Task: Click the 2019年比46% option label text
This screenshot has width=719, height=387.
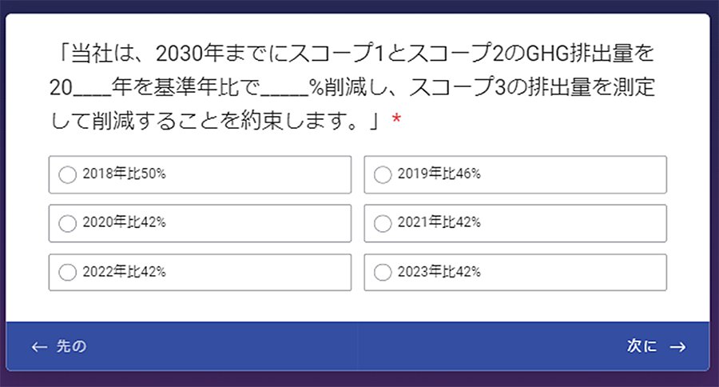Action: click(439, 174)
